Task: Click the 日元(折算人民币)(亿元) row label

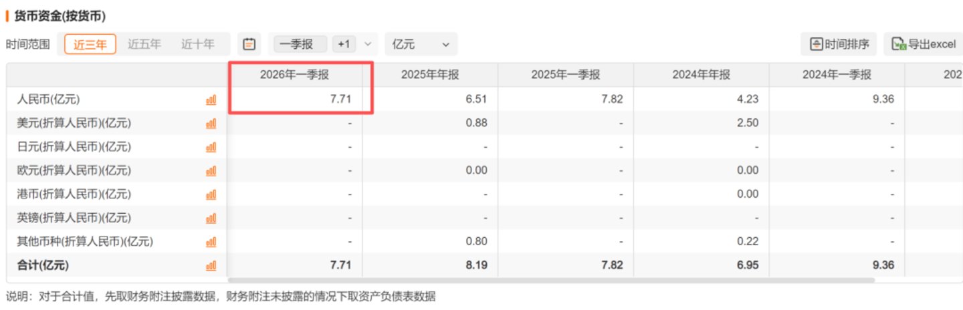Action: [x=74, y=147]
